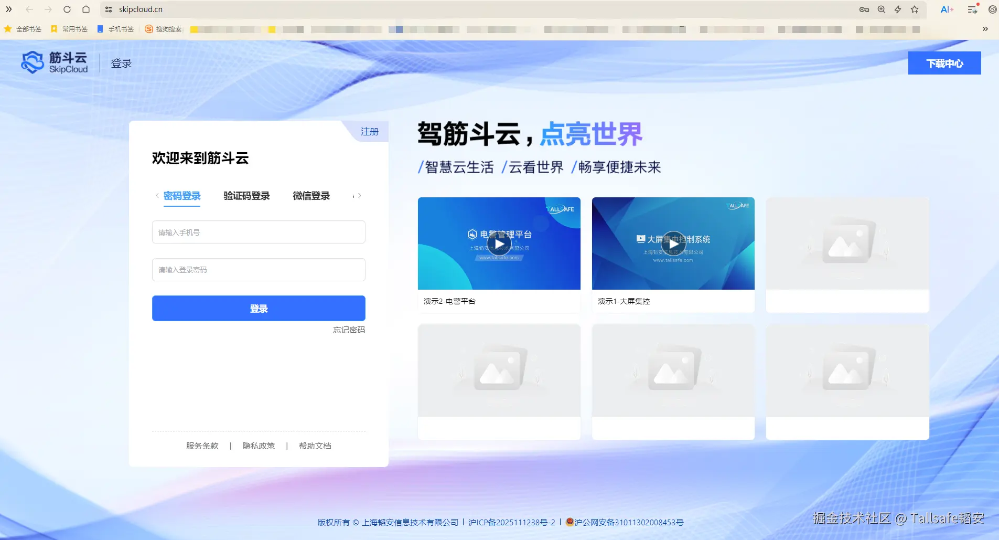The height and width of the screenshot is (540, 999).
Task: Click the 筋斗云 SkipCloud logo
Action: [x=54, y=62]
